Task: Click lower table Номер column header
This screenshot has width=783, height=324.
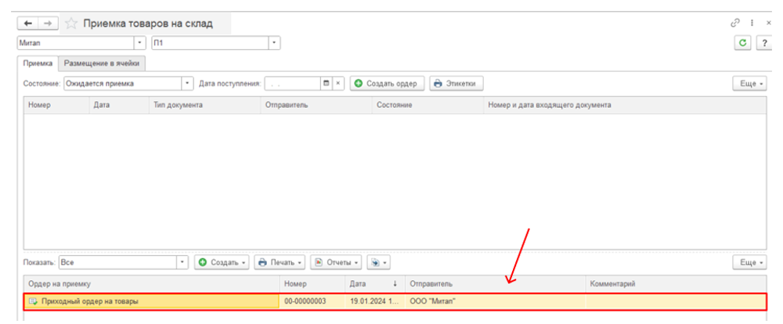Action: point(312,283)
